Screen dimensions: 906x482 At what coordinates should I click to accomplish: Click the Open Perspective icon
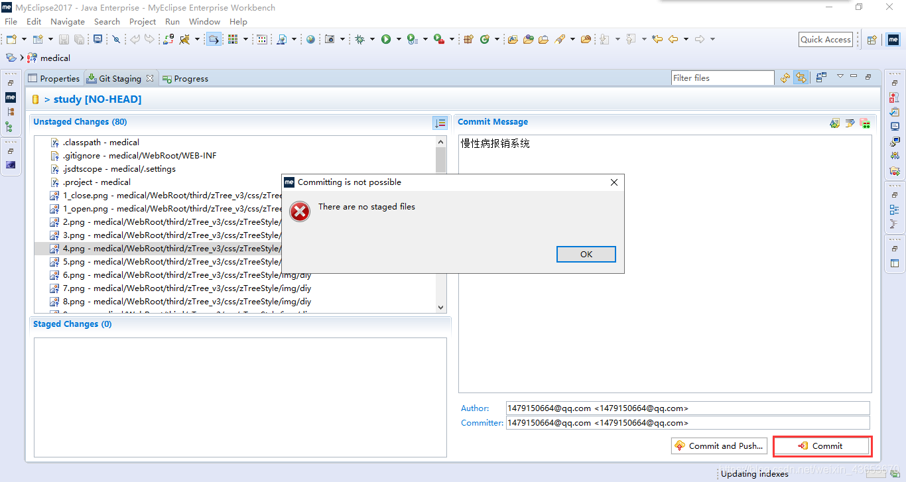tap(872, 40)
